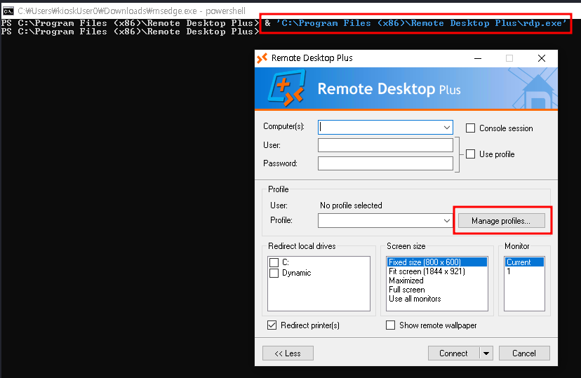
Task: Click the Remote Desktop Plus title bar icon
Action: 262,58
